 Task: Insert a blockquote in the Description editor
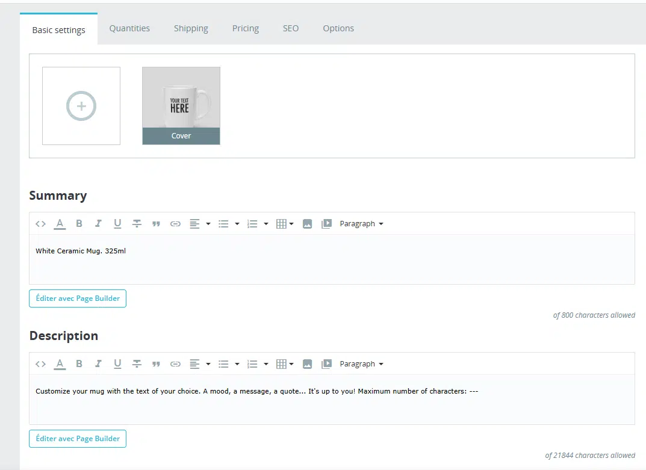click(156, 363)
